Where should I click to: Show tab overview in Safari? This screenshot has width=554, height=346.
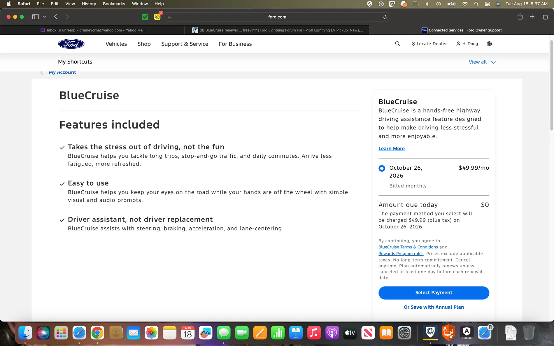[x=544, y=17]
